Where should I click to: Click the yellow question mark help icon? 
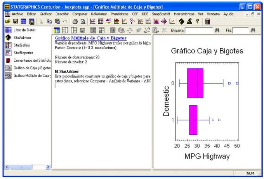click(x=197, y=21)
